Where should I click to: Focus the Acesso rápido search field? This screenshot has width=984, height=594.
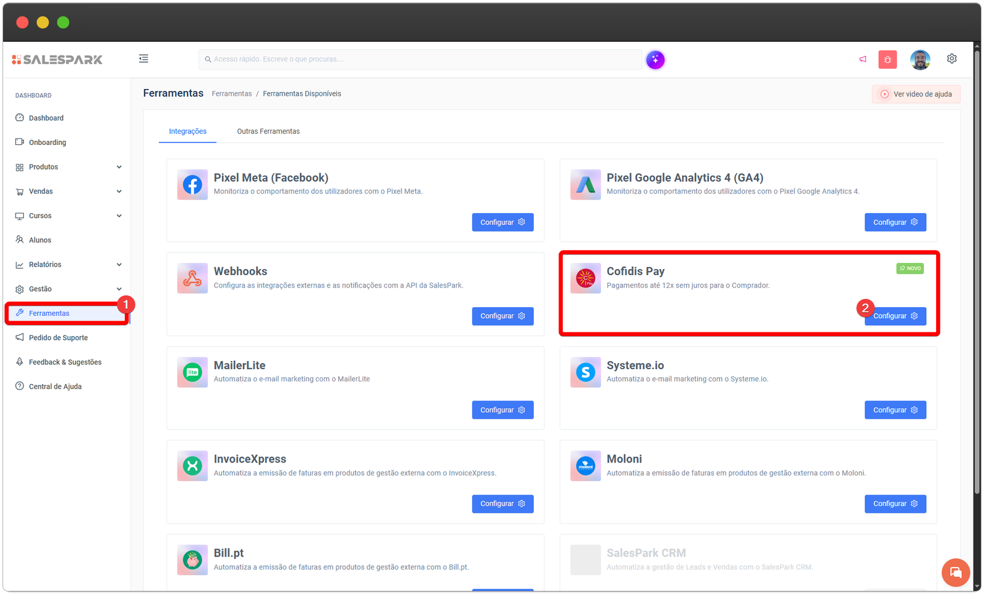[421, 60]
